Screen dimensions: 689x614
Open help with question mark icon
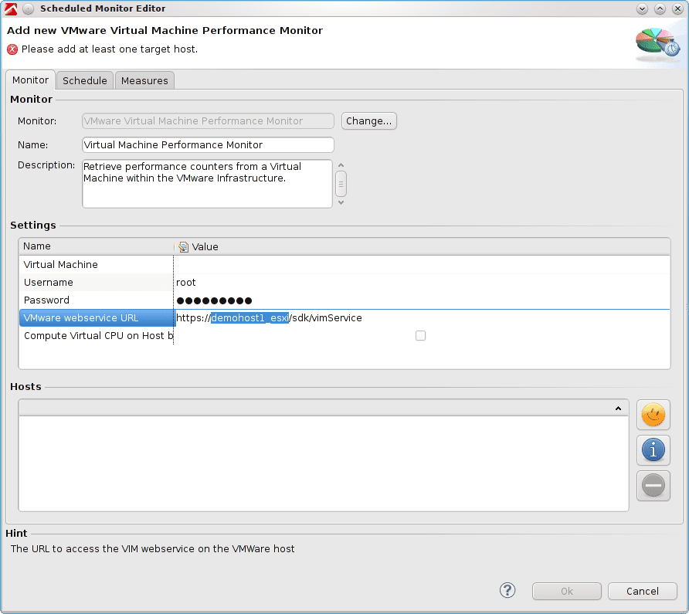[x=507, y=590]
